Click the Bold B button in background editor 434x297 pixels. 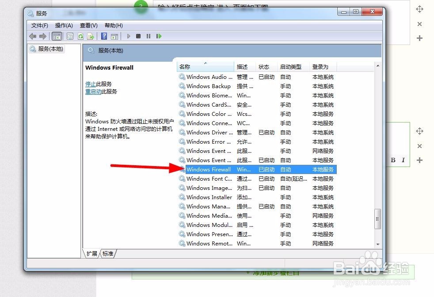click(393, 160)
